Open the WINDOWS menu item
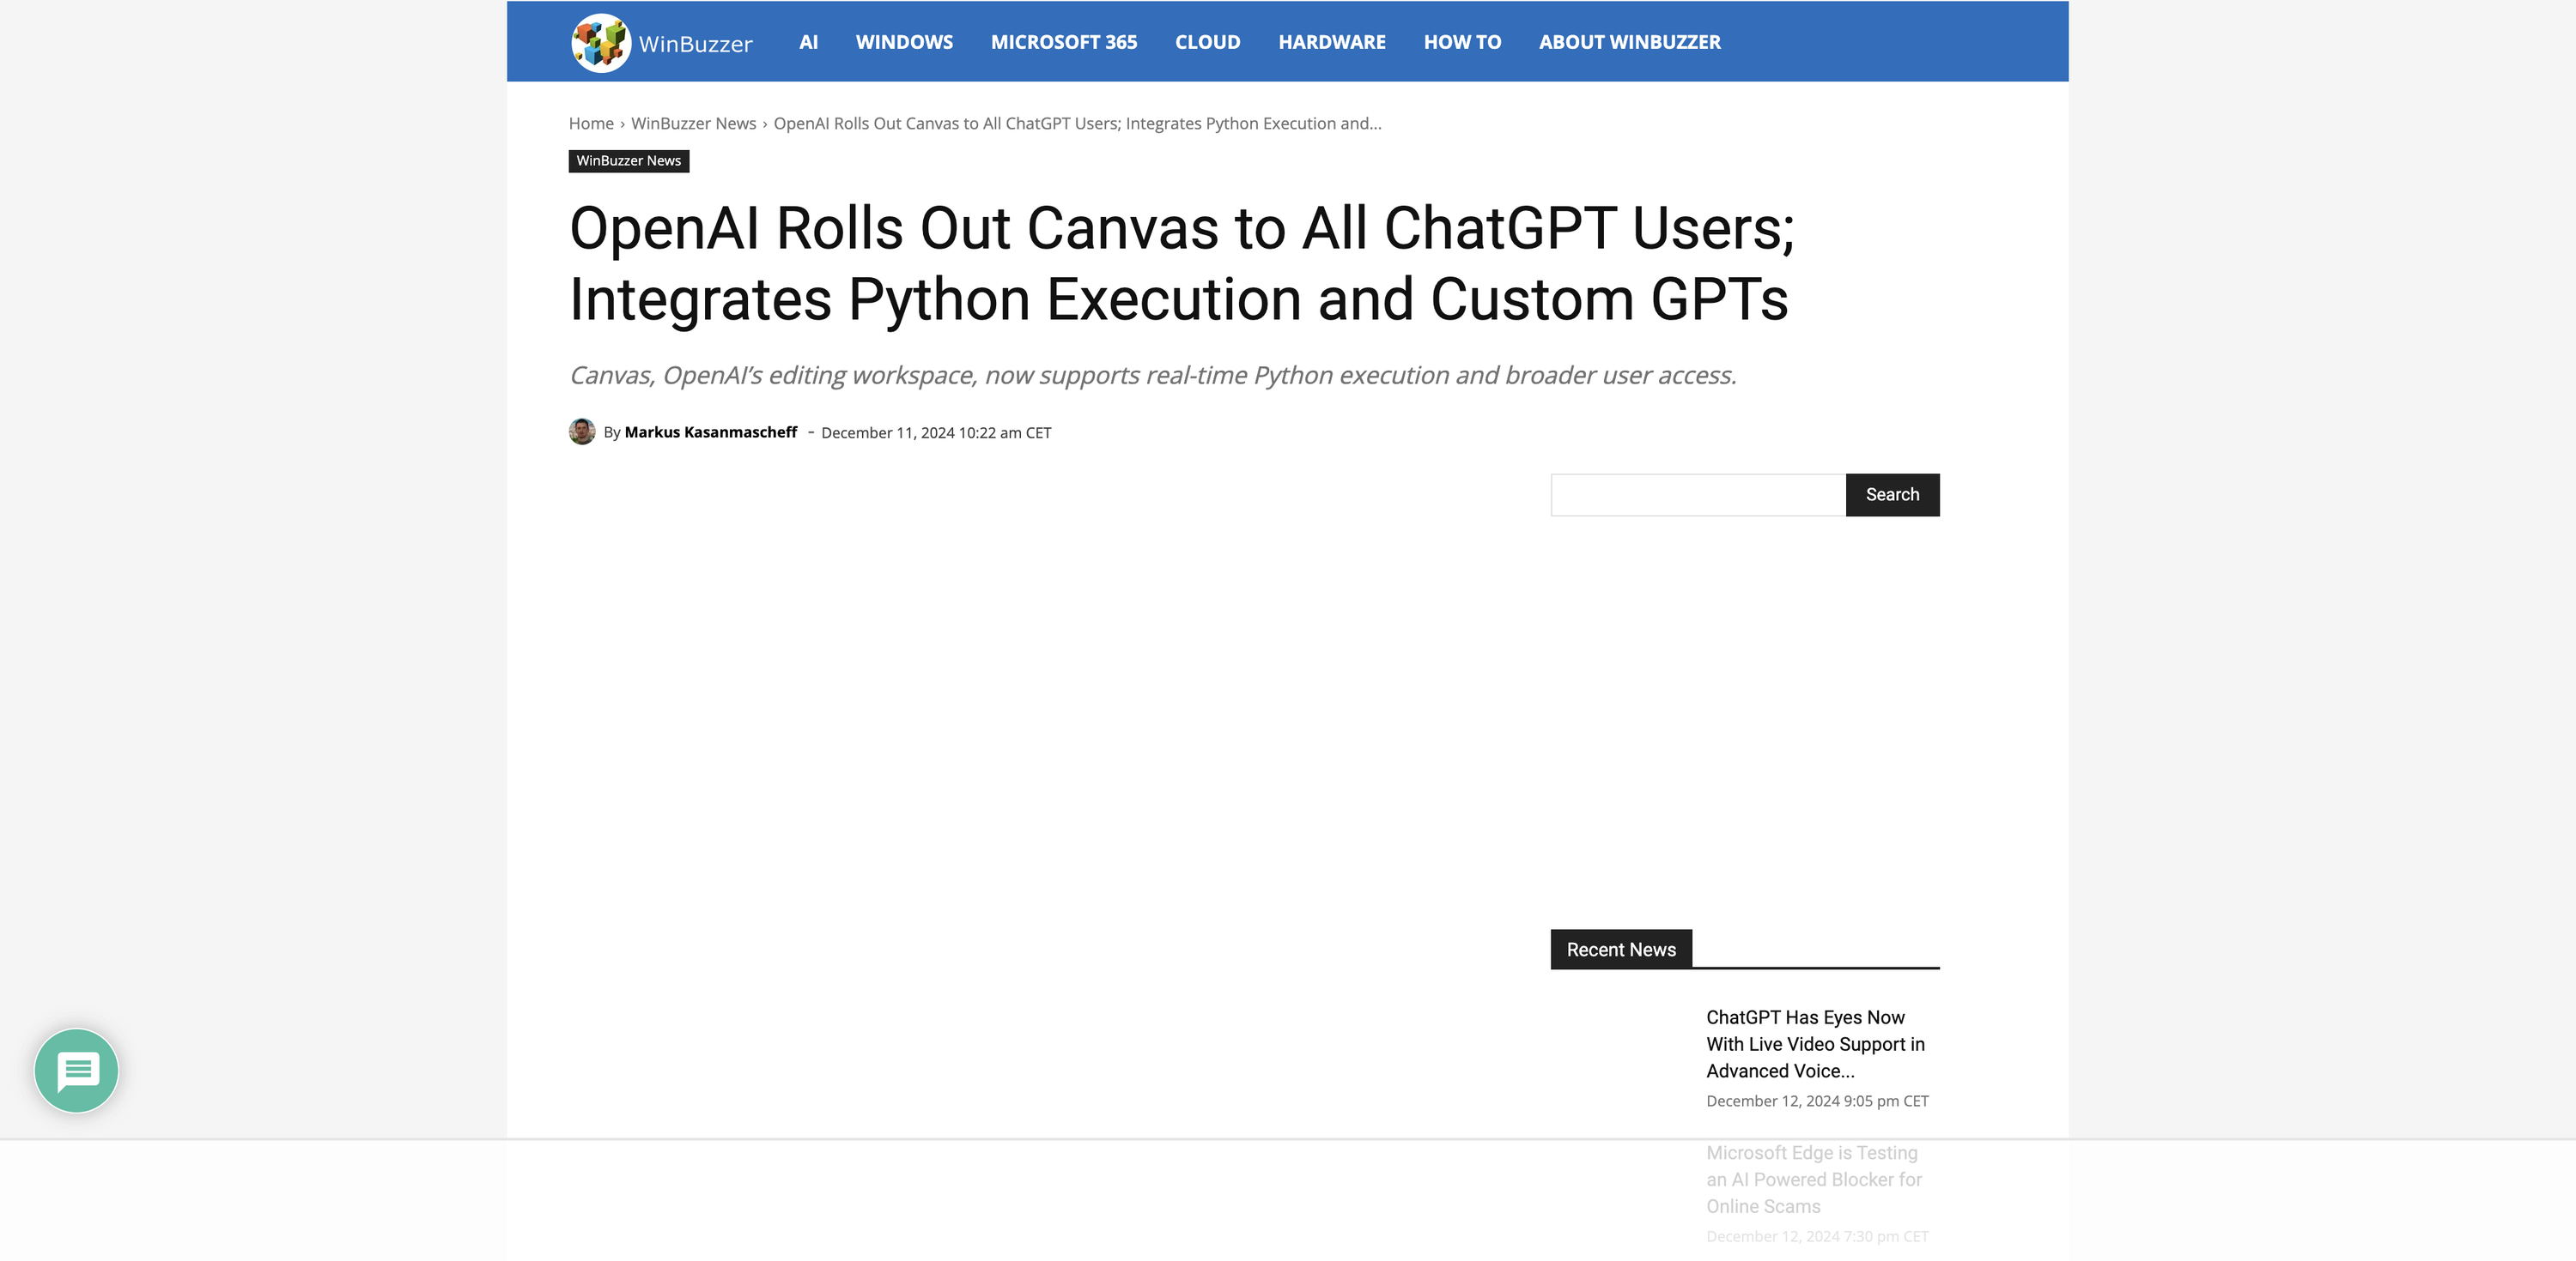Image resolution: width=2576 pixels, height=1261 pixels. click(904, 42)
